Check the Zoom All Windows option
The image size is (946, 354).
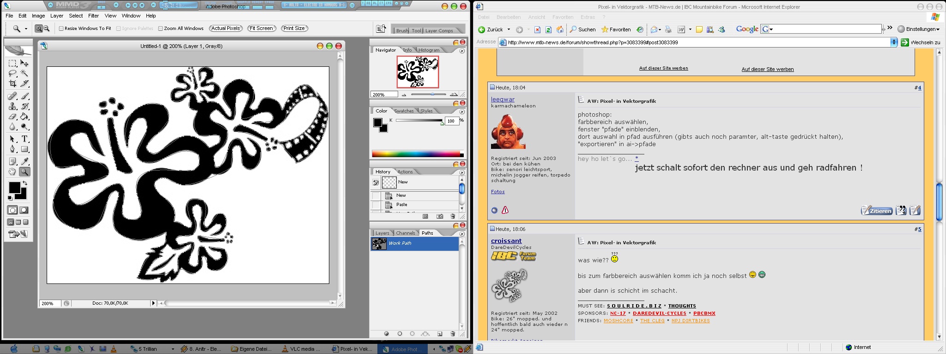click(x=160, y=29)
